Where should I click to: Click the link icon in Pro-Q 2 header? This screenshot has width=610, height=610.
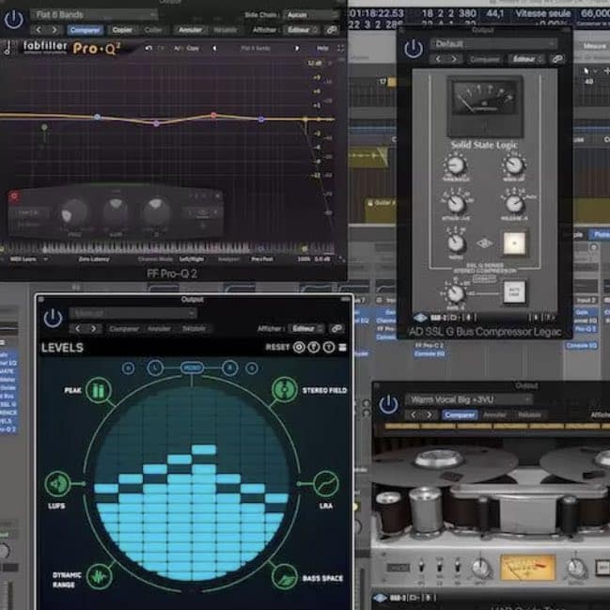[x=332, y=30]
